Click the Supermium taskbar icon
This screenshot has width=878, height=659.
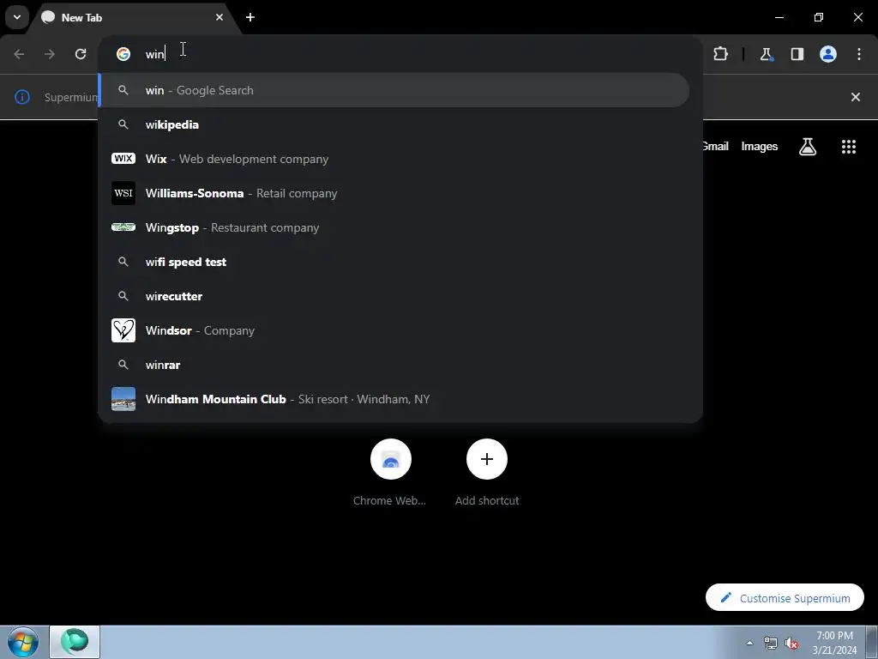point(75,642)
